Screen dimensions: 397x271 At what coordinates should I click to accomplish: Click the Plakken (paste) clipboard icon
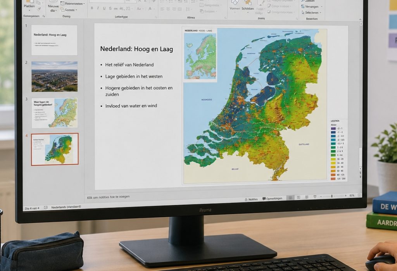coord(29,1)
